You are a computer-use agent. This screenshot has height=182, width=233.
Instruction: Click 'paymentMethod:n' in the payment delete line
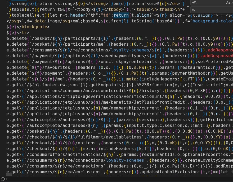[191, 73]
